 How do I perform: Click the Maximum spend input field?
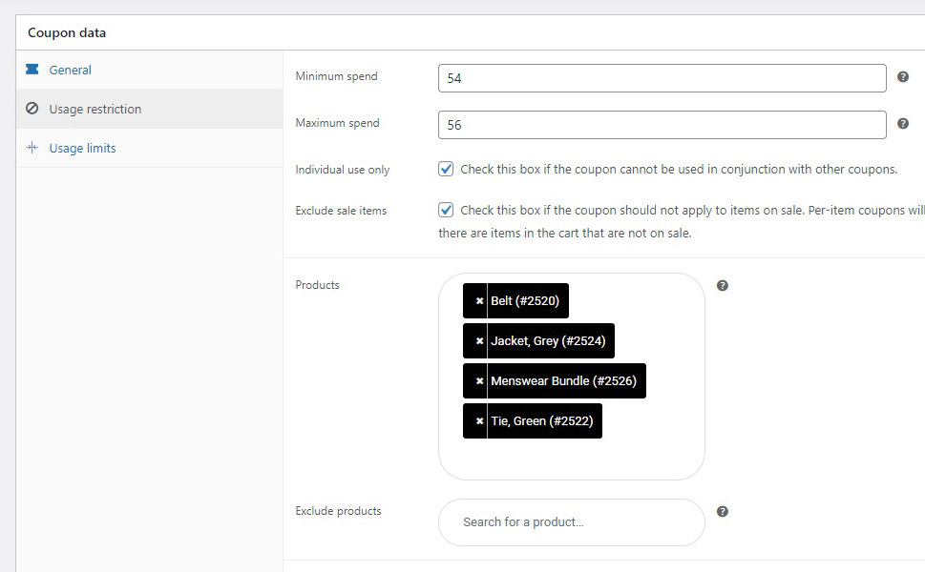[x=662, y=125]
